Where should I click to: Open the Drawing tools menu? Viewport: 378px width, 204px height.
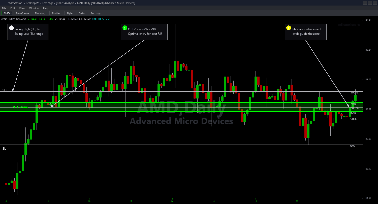coord(40,13)
